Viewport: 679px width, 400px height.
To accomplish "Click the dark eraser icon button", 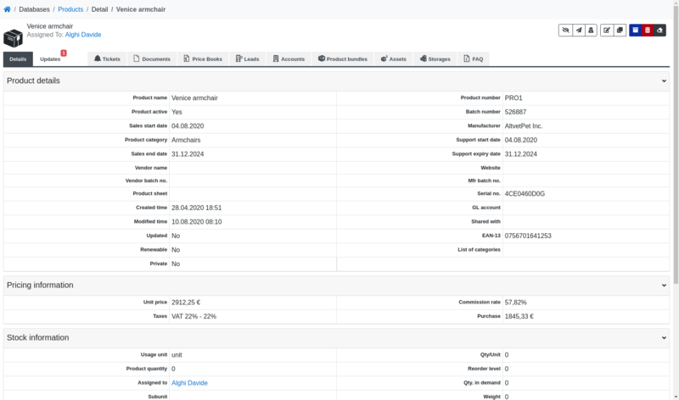I will (x=660, y=31).
